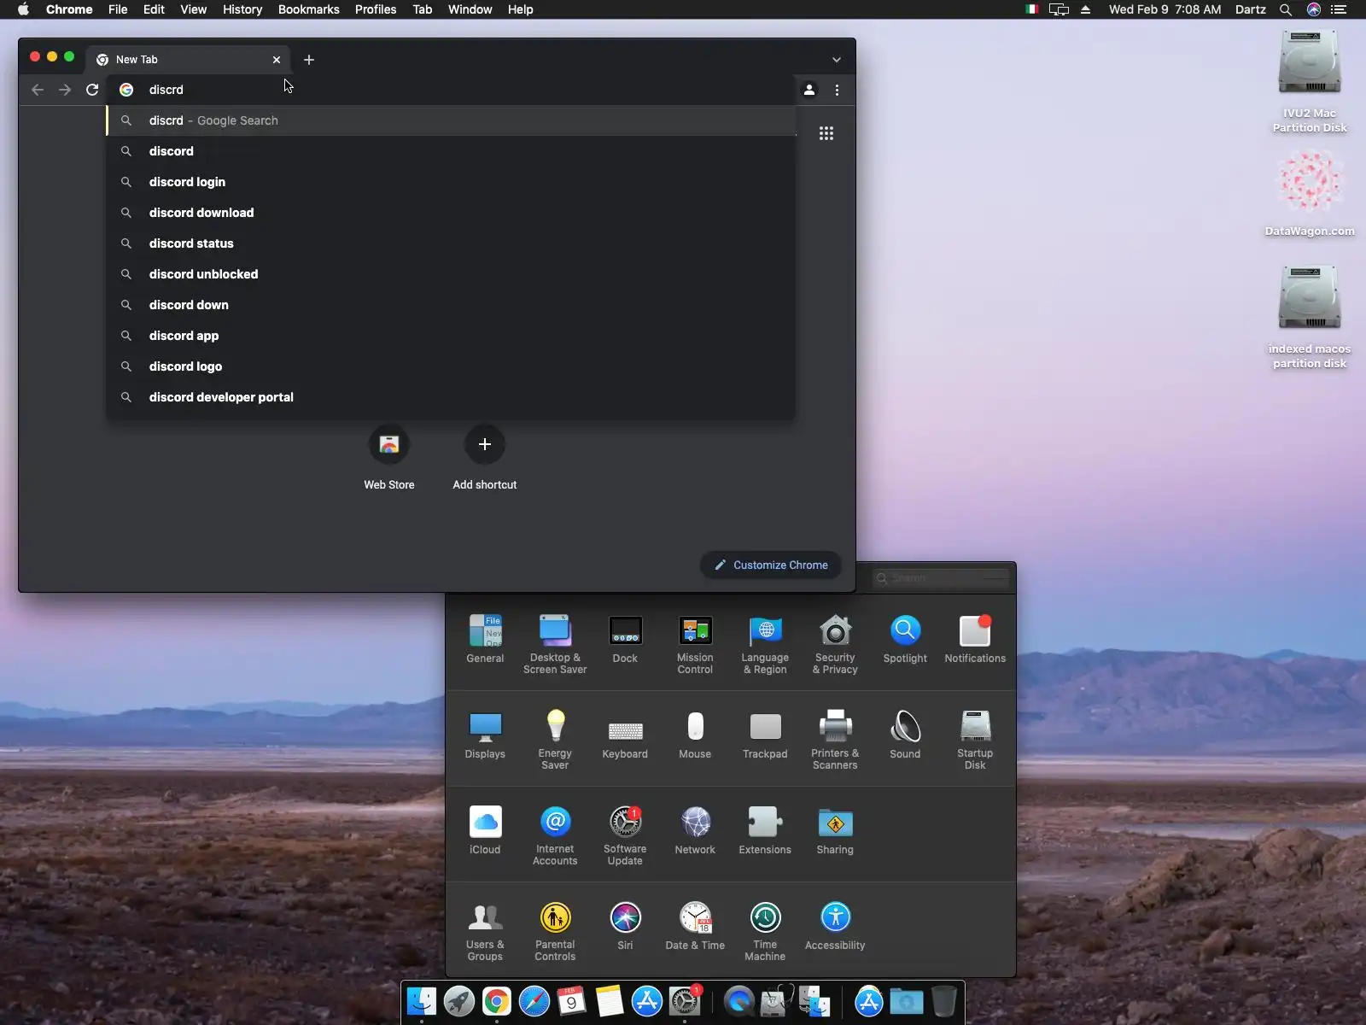1366x1025 pixels.
Task: Pick the 'discord login' suggestion
Action: (x=451, y=182)
